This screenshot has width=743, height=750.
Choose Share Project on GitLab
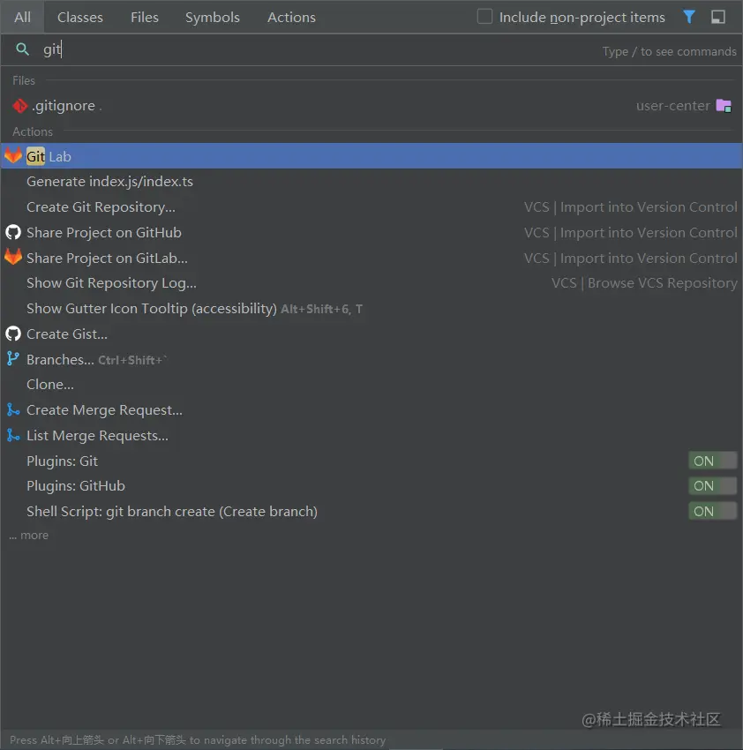(371, 258)
